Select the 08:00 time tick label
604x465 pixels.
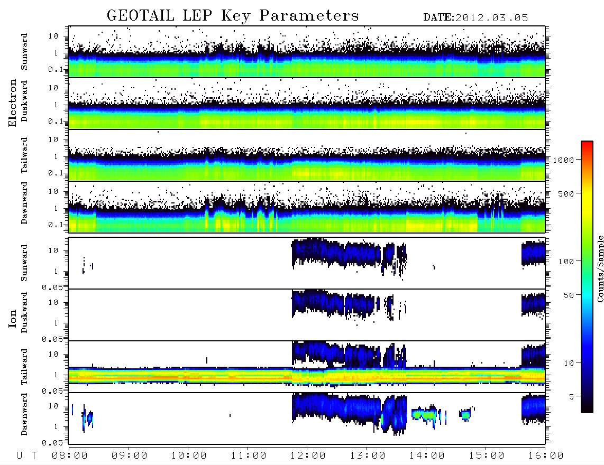(70, 455)
